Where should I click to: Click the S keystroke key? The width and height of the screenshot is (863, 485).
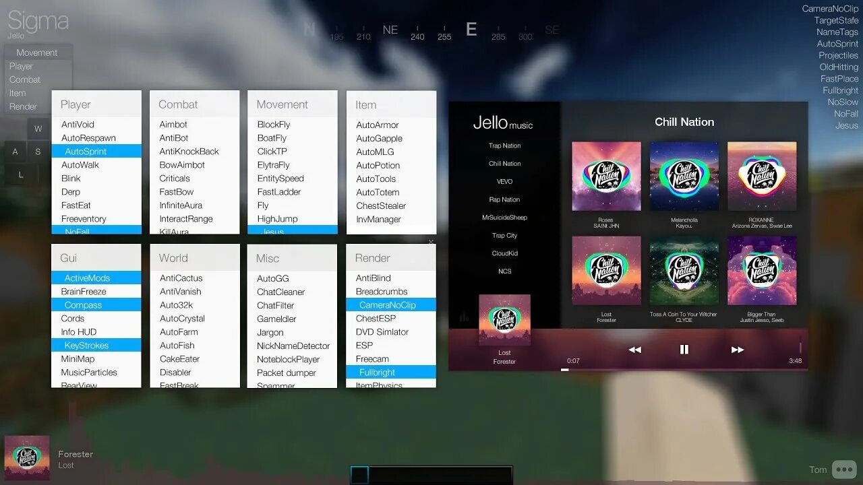point(38,152)
